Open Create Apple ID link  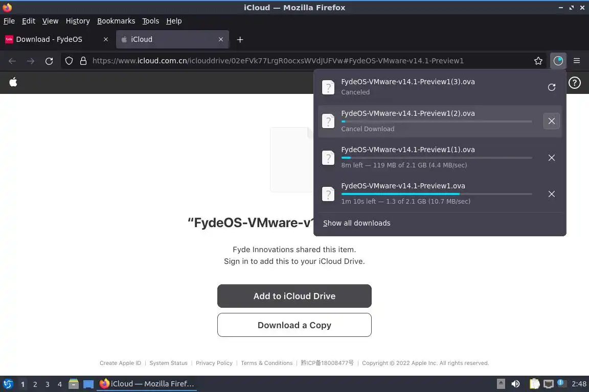pyautogui.click(x=120, y=363)
